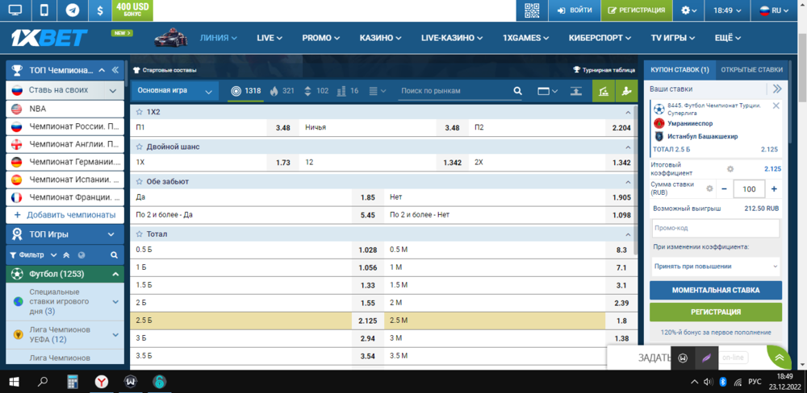The width and height of the screenshot is (807, 393).
Task: Open the LIVE menu
Action: (270, 38)
